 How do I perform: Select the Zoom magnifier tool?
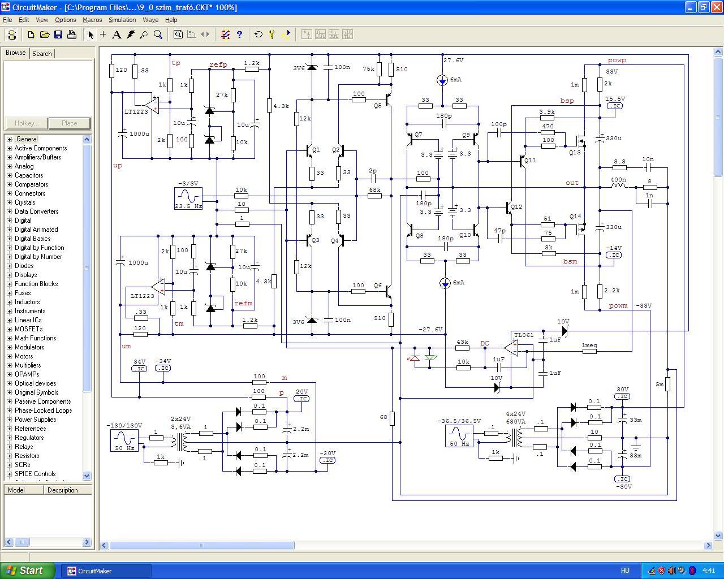tap(158, 34)
